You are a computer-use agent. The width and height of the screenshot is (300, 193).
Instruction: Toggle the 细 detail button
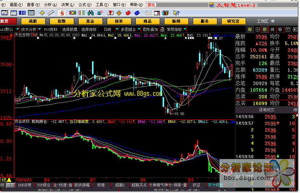pos(295,110)
